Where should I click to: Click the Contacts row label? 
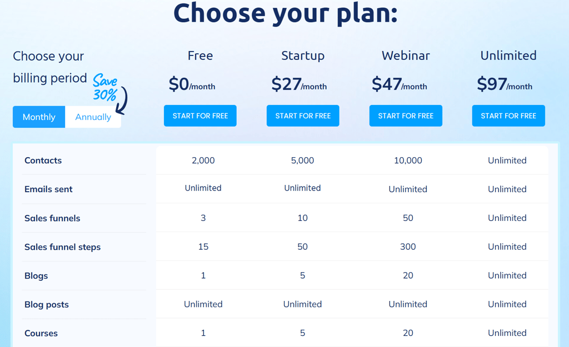43,160
